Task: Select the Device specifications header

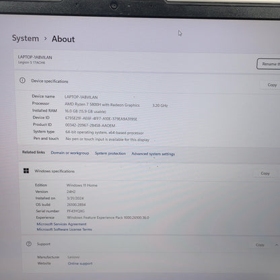Action: (x=50, y=81)
